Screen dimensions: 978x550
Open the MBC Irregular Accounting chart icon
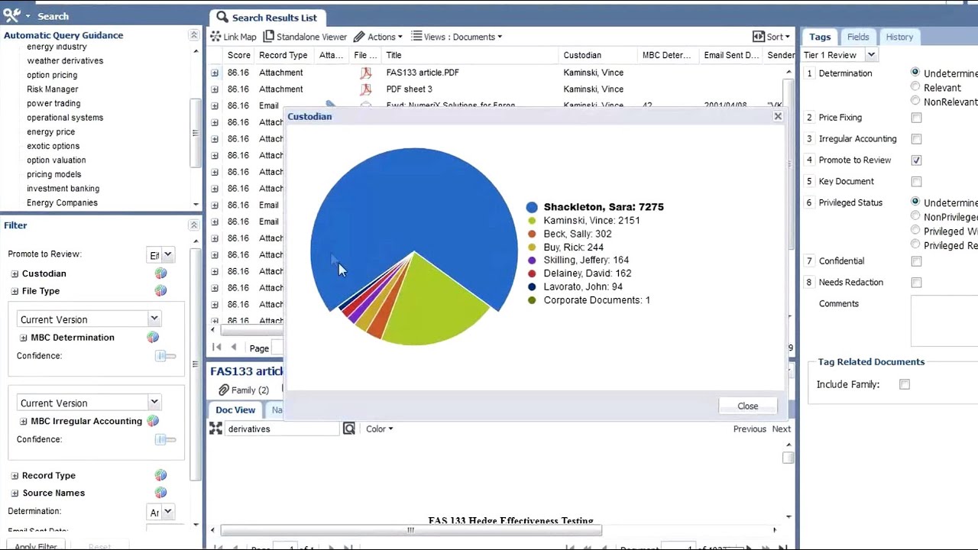(x=153, y=421)
